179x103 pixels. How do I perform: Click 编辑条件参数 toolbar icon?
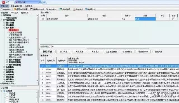click(x=32, y=9)
